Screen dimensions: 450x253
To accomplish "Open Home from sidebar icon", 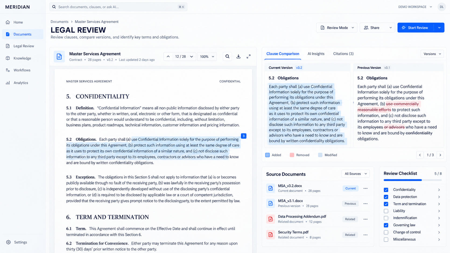I will [8, 22].
